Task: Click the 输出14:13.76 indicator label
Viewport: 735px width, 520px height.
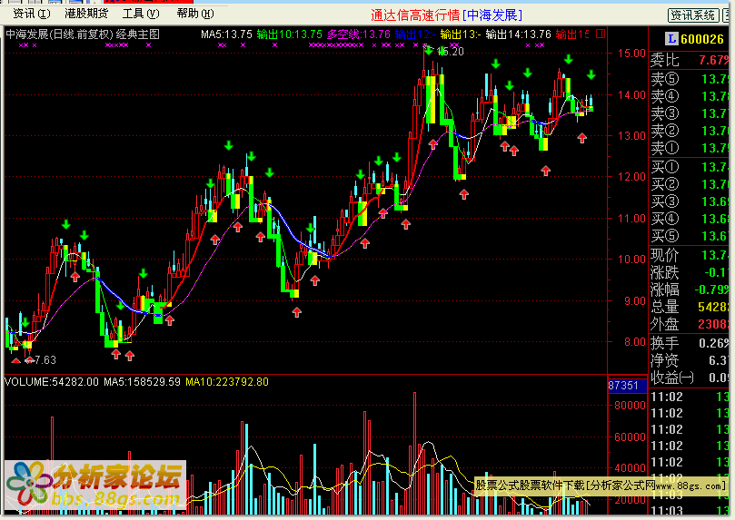Action: [x=518, y=34]
